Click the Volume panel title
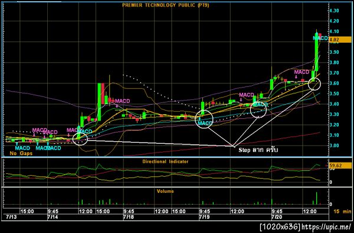This screenshot has height=233, width=354. tap(165, 191)
